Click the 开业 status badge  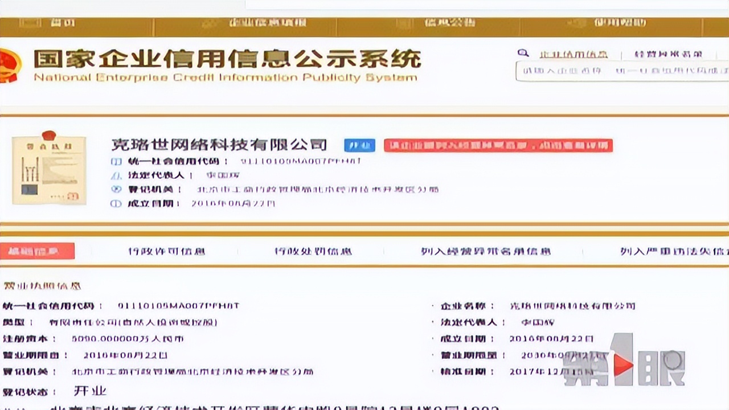361,145
